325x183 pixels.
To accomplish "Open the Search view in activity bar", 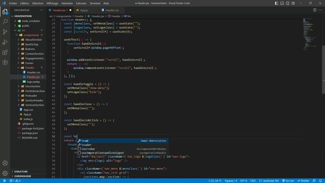I will [5, 21].
